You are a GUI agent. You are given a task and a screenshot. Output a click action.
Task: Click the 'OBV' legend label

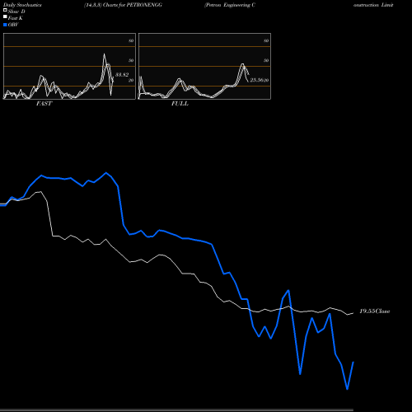13,25
